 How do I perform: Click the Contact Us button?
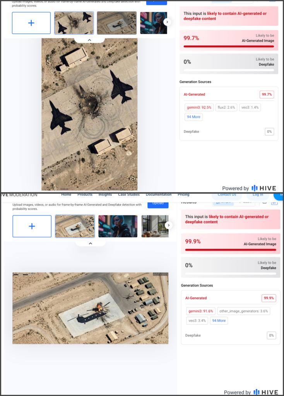click(227, 195)
